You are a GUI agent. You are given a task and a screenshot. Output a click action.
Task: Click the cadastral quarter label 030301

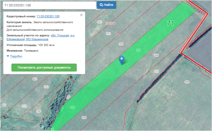[110, 23]
